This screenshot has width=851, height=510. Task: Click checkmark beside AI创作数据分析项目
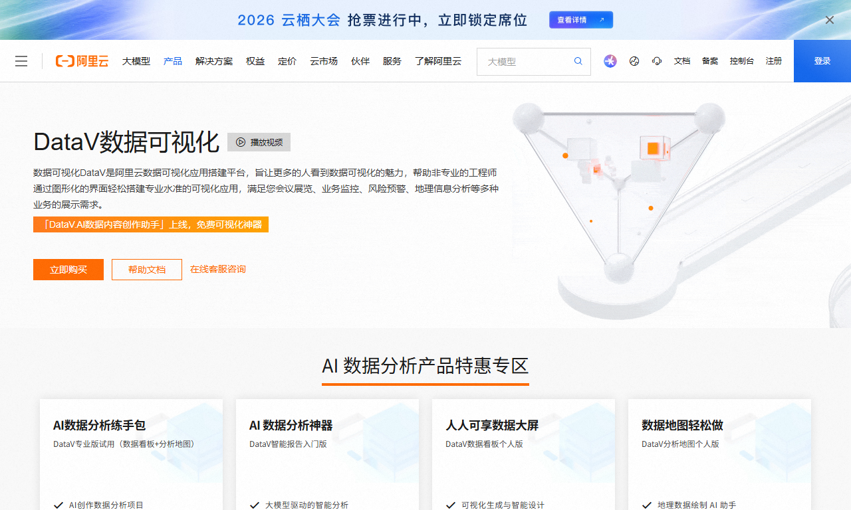[59, 505]
